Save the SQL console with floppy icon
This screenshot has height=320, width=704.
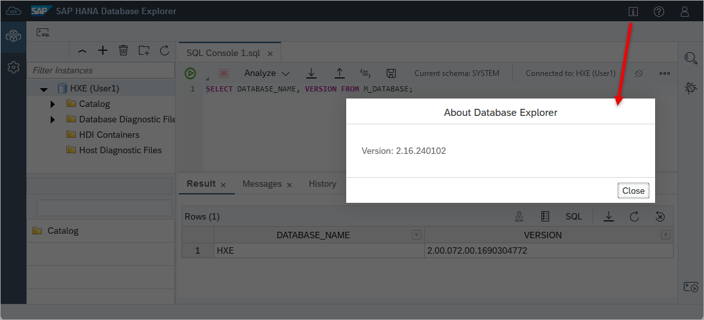[391, 73]
